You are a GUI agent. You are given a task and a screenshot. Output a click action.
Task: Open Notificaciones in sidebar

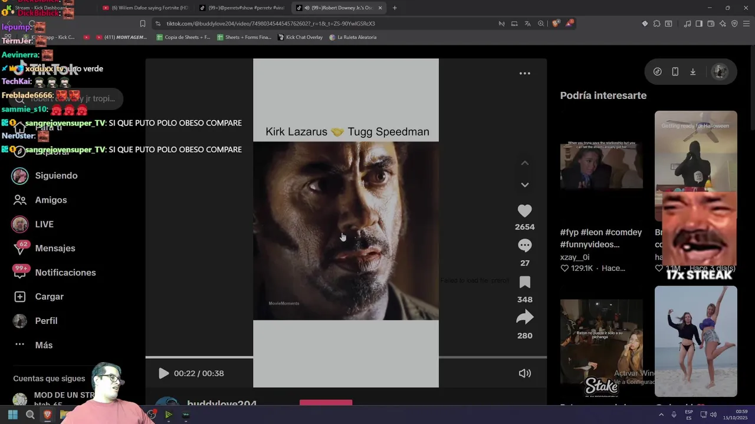(x=65, y=273)
